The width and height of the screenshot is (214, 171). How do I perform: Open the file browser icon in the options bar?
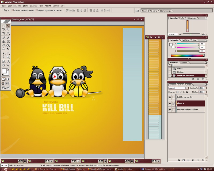pyautogui.click(x=137, y=10)
